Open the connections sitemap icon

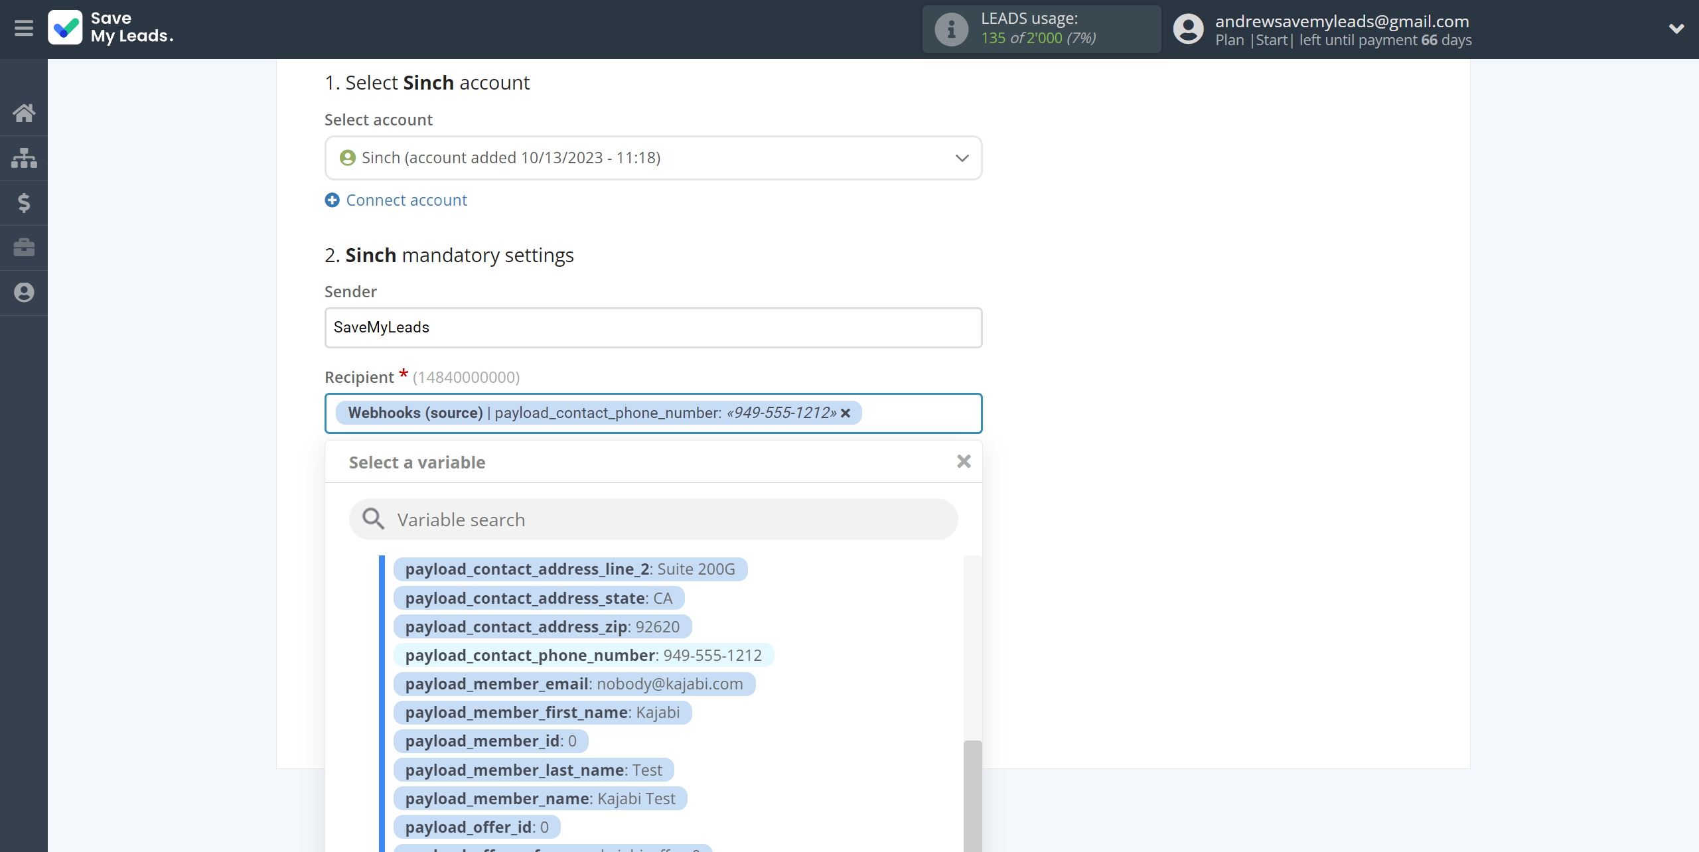pos(24,158)
